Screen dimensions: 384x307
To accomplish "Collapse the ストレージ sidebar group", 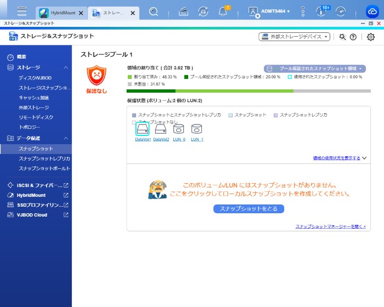I will click(x=66, y=67).
